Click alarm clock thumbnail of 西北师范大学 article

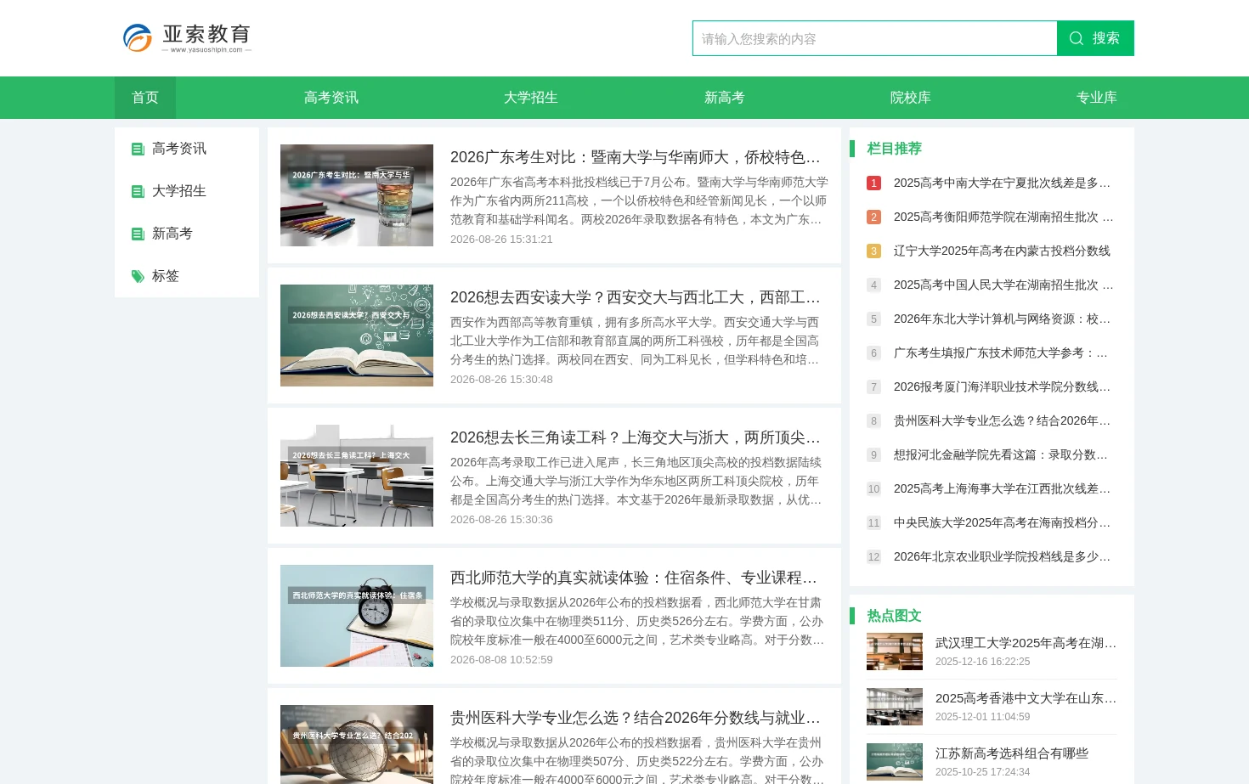(x=357, y=616)
